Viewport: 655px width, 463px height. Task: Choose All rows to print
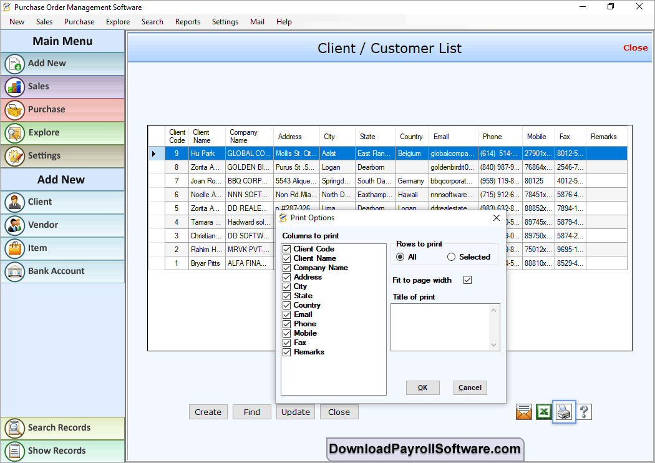[400, 257]
